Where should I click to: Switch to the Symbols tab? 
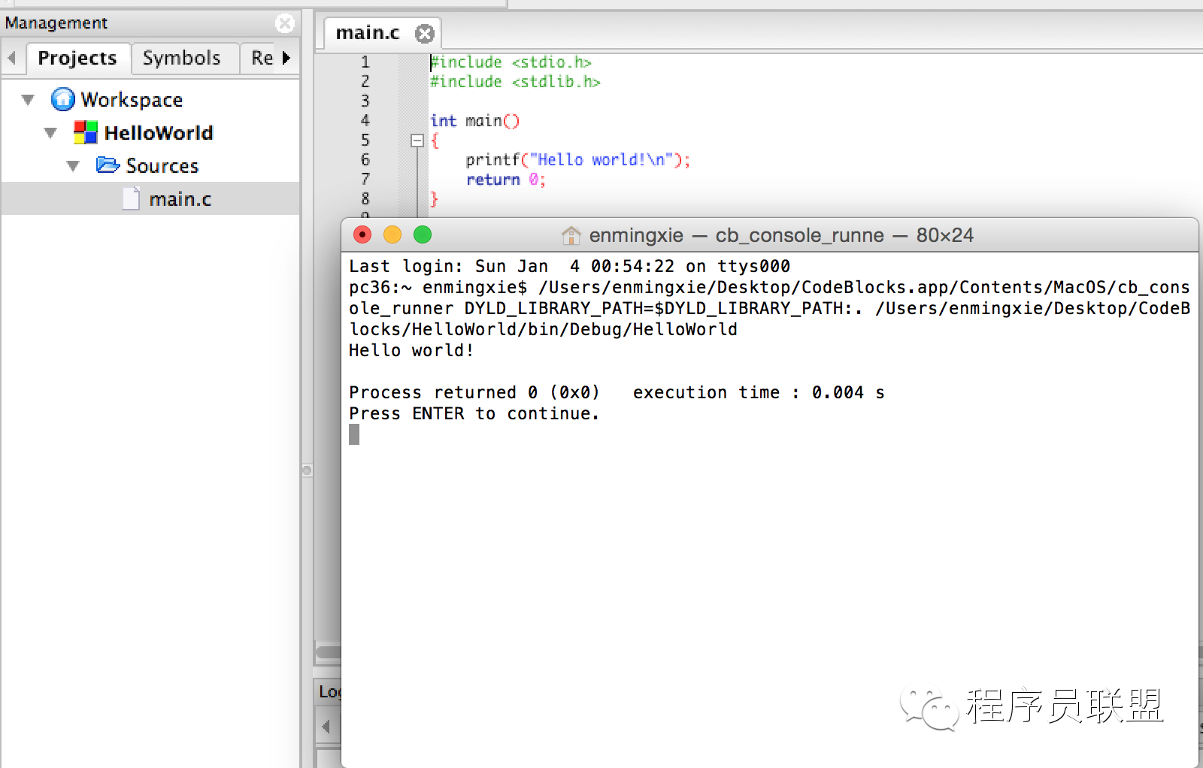click(x=182, y=58)
